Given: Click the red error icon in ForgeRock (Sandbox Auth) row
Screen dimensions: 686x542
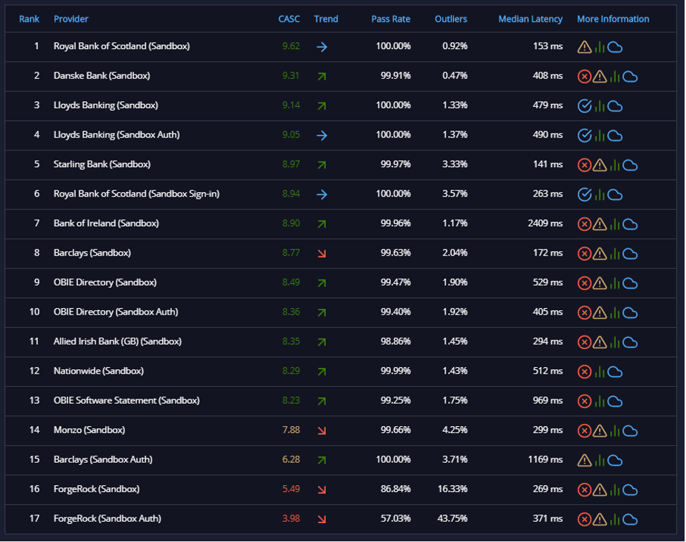Looking at the screenshot, I should 584,520.
